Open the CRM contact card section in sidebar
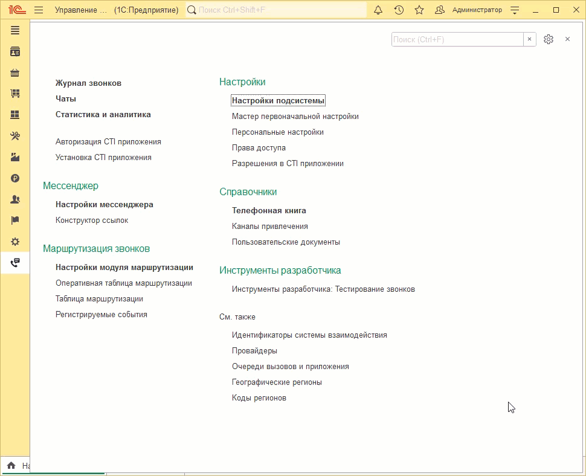The width and height of the screenshot is (586, 476). point(15,52)
